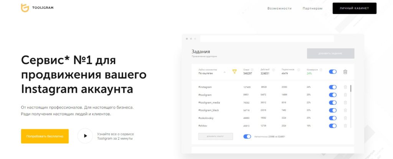Screen dimensions: 393x159
Task: Open the Возможности menu item
Action: click(279, 8)
